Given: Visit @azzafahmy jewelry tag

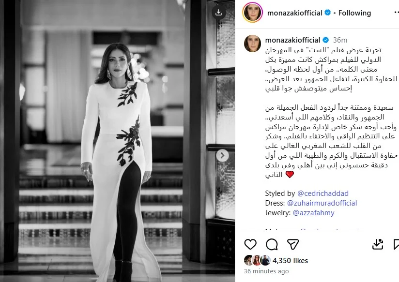Looking at the screenshot, I should (313, 213).
